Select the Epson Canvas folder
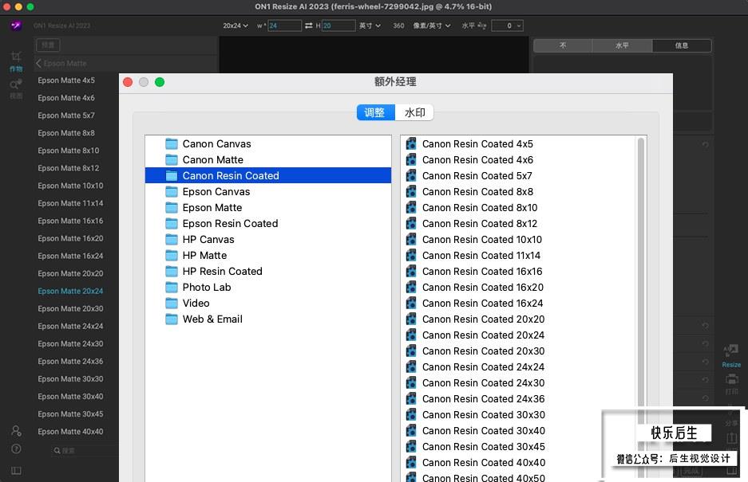The height and width of the screenshot is (482, 748). point(267,192)
